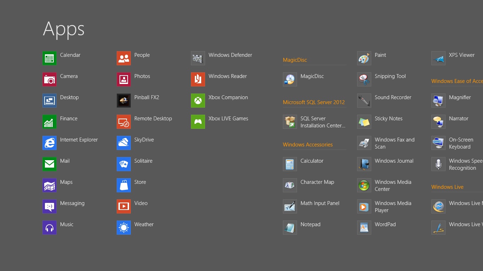
Task: Open Character Map icon
Action: pyautogui.click(x=290, y=185)
